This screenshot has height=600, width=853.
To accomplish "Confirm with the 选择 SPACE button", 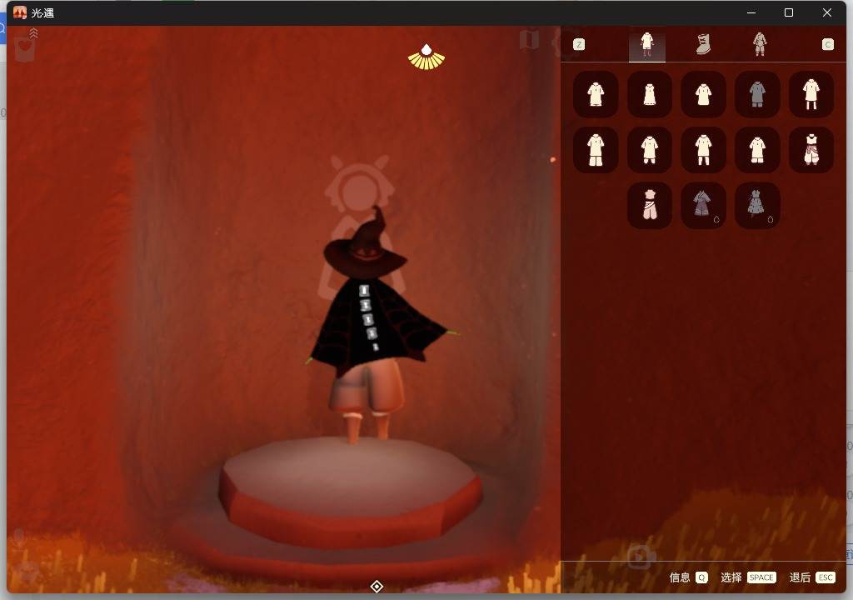I will tap(748, 577).
